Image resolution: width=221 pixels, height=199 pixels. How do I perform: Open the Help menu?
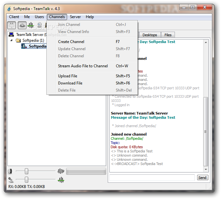click(90, 17)
